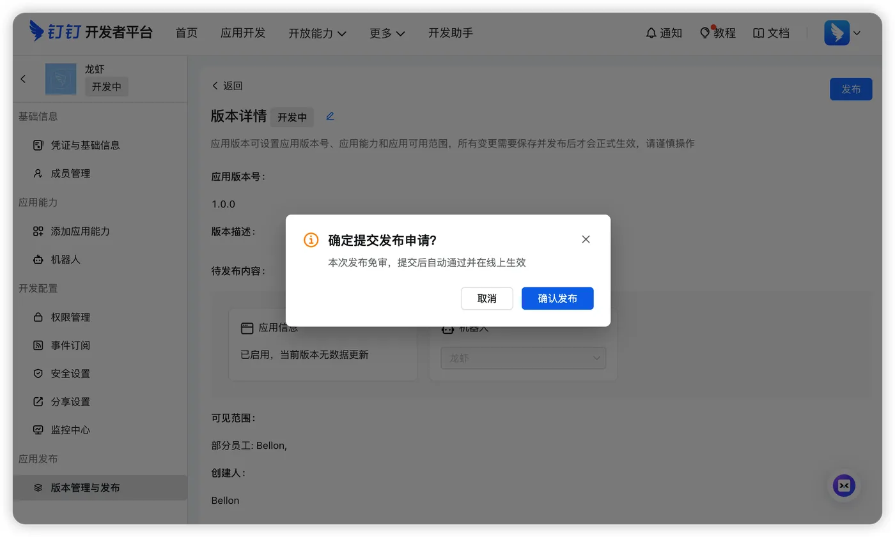895x537 pixels.
Task: Click the 应用信息 card icon
Action: [247, 328]
